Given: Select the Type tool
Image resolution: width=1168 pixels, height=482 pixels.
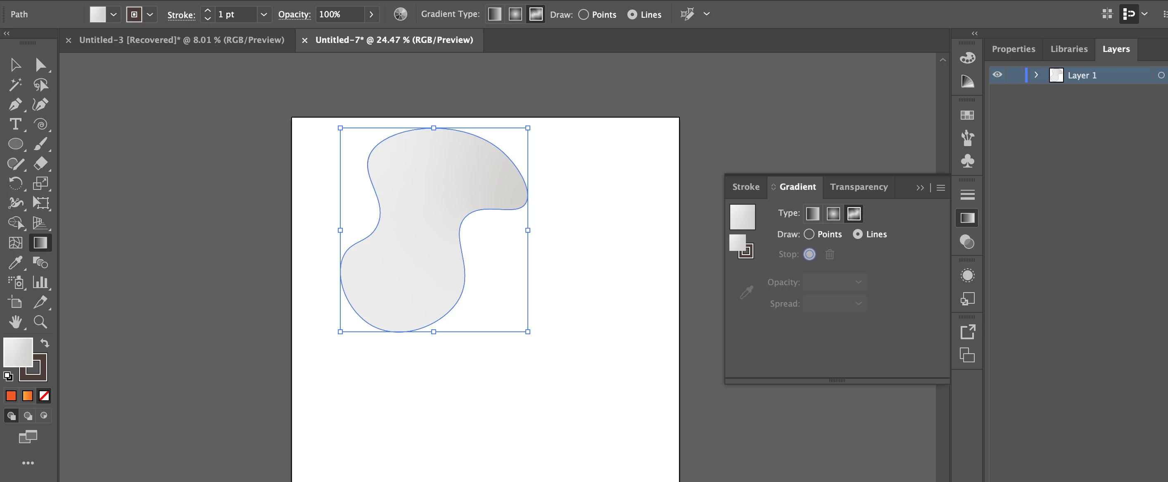Looking at the screenshot, I should point(15,124).
